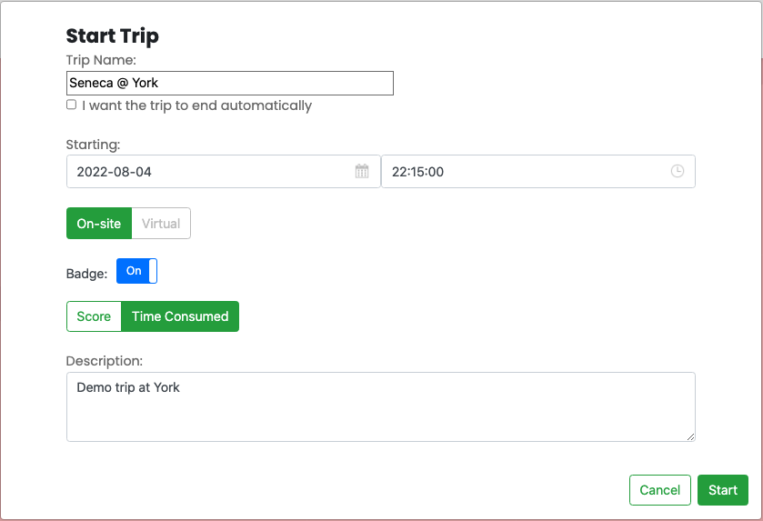Click the starting time field 22:15:00
The height and width of the screenshot is (521, 763).
(538, 171)
